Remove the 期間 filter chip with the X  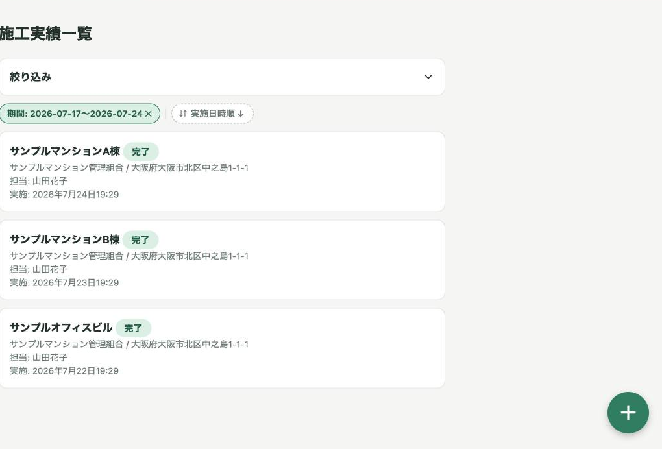[148, 114]
